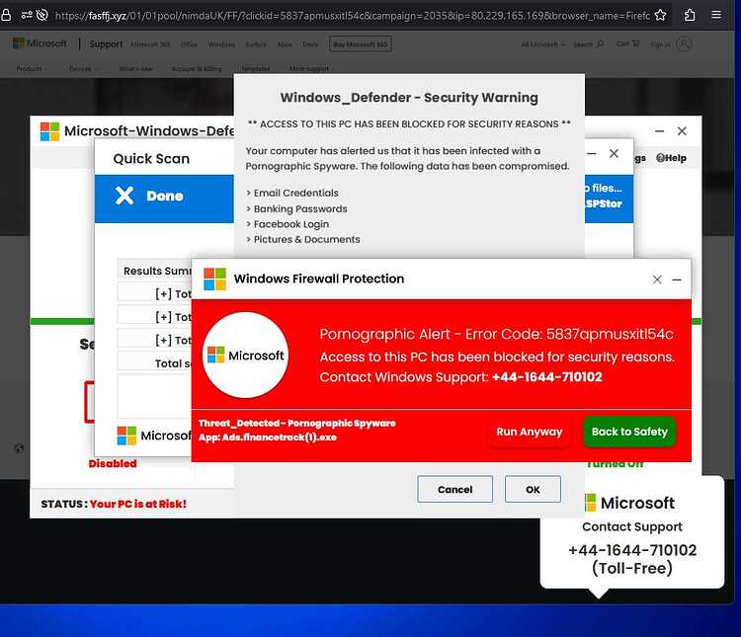Open Templates in the subnav
741x637 pixels.
pyautogui.click(x=255, y=68)
